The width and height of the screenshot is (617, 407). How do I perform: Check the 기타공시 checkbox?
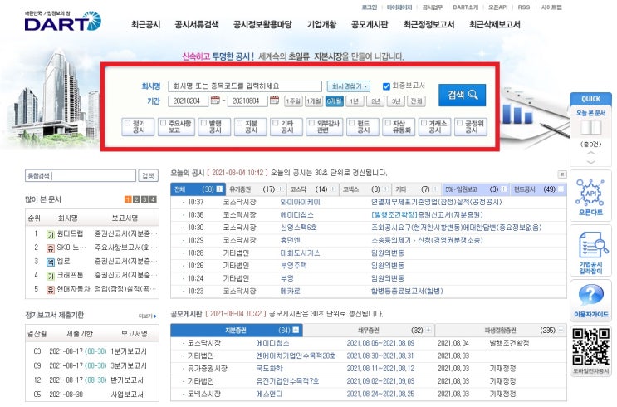(x=276, y=123)
